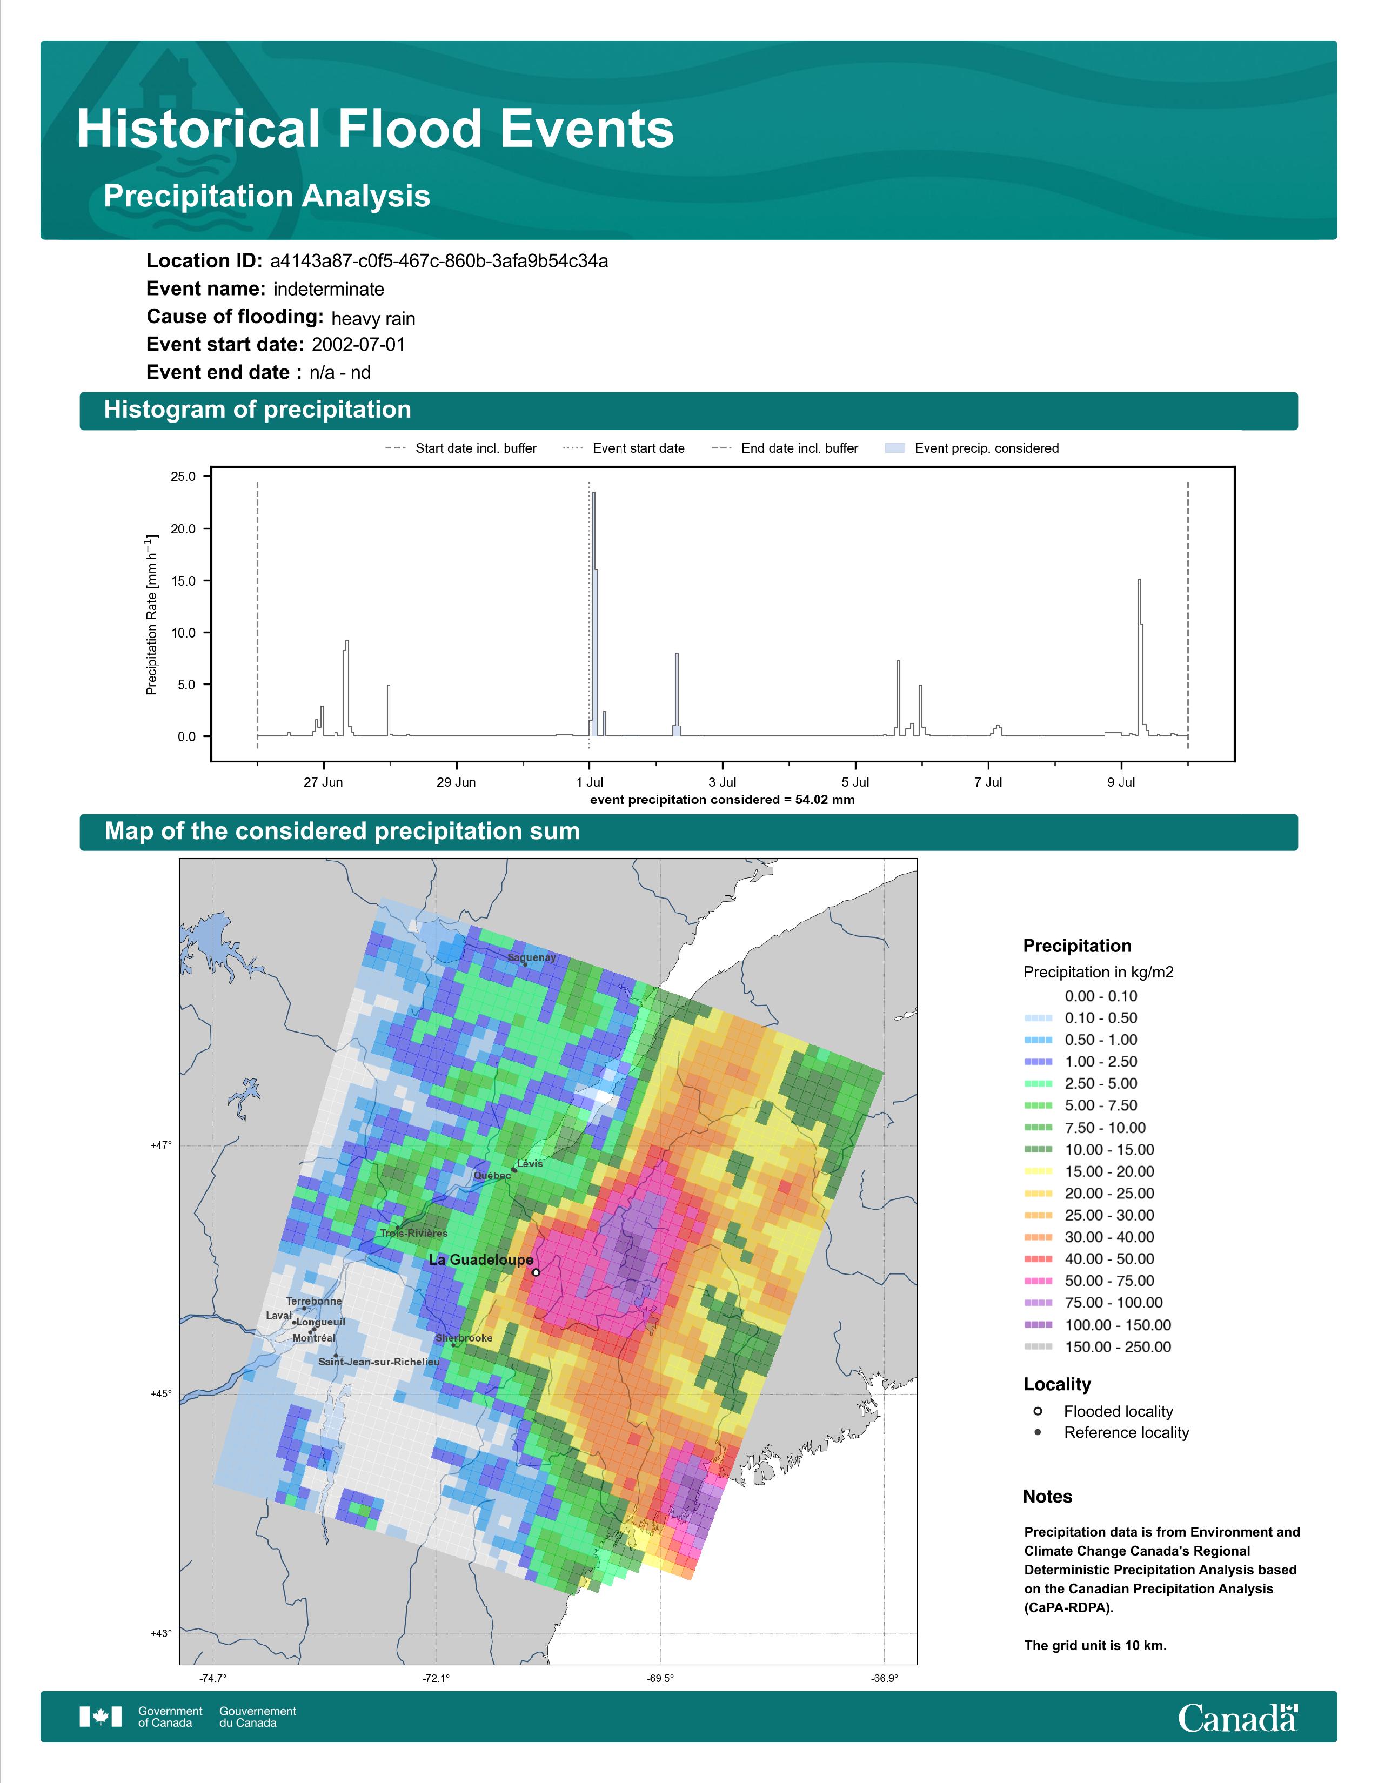Click the 100.00 - 150.00 purple swatch
1378x1783 pixels.
tap(1038, 1325)
